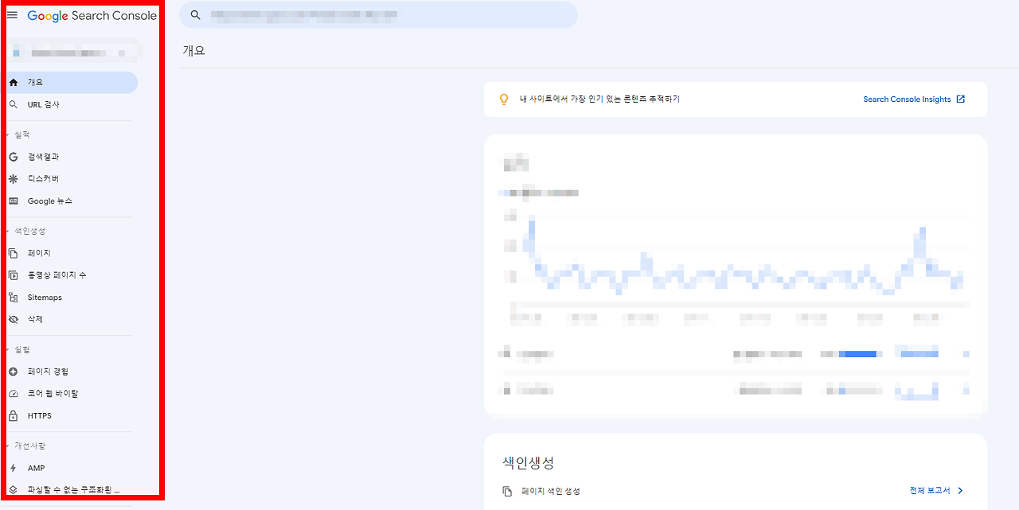Viewport: 1019px width, 510px height.
Task: Collapse the 색인생성 section
Action: [25, 231]
